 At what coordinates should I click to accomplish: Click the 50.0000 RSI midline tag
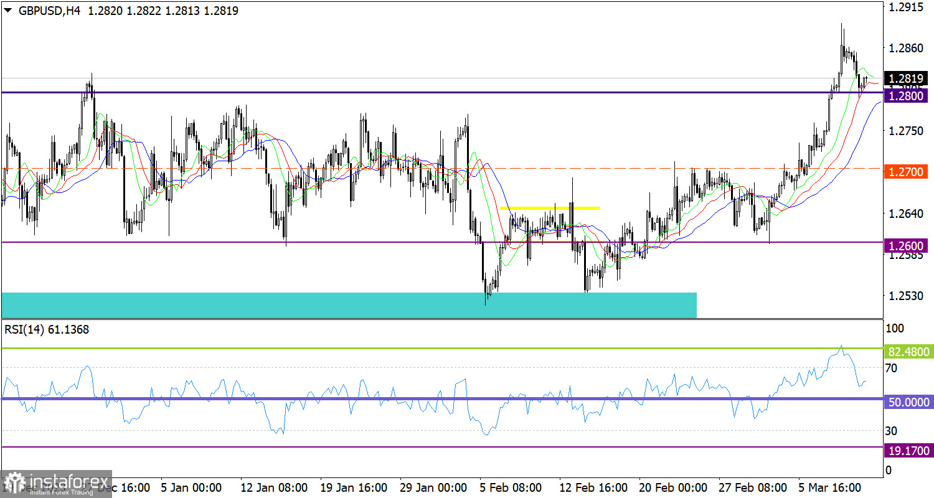coord(909,403)
